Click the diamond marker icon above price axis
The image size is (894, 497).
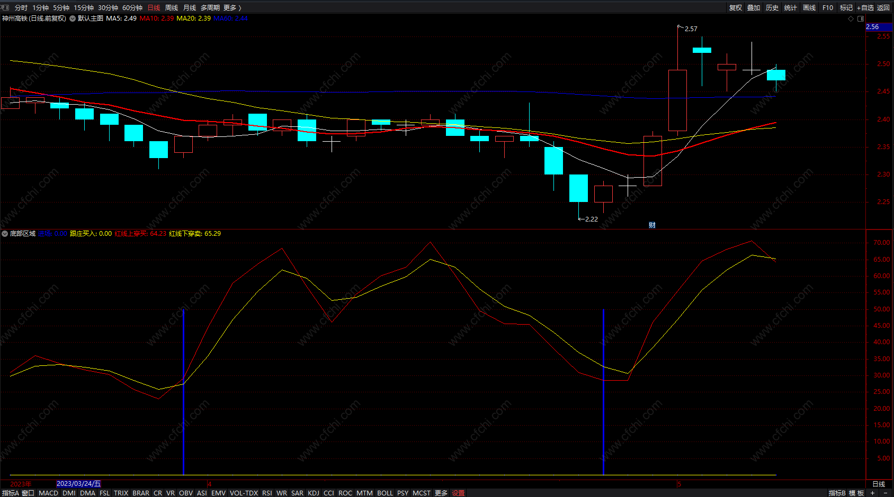click(x=851, y=19)
